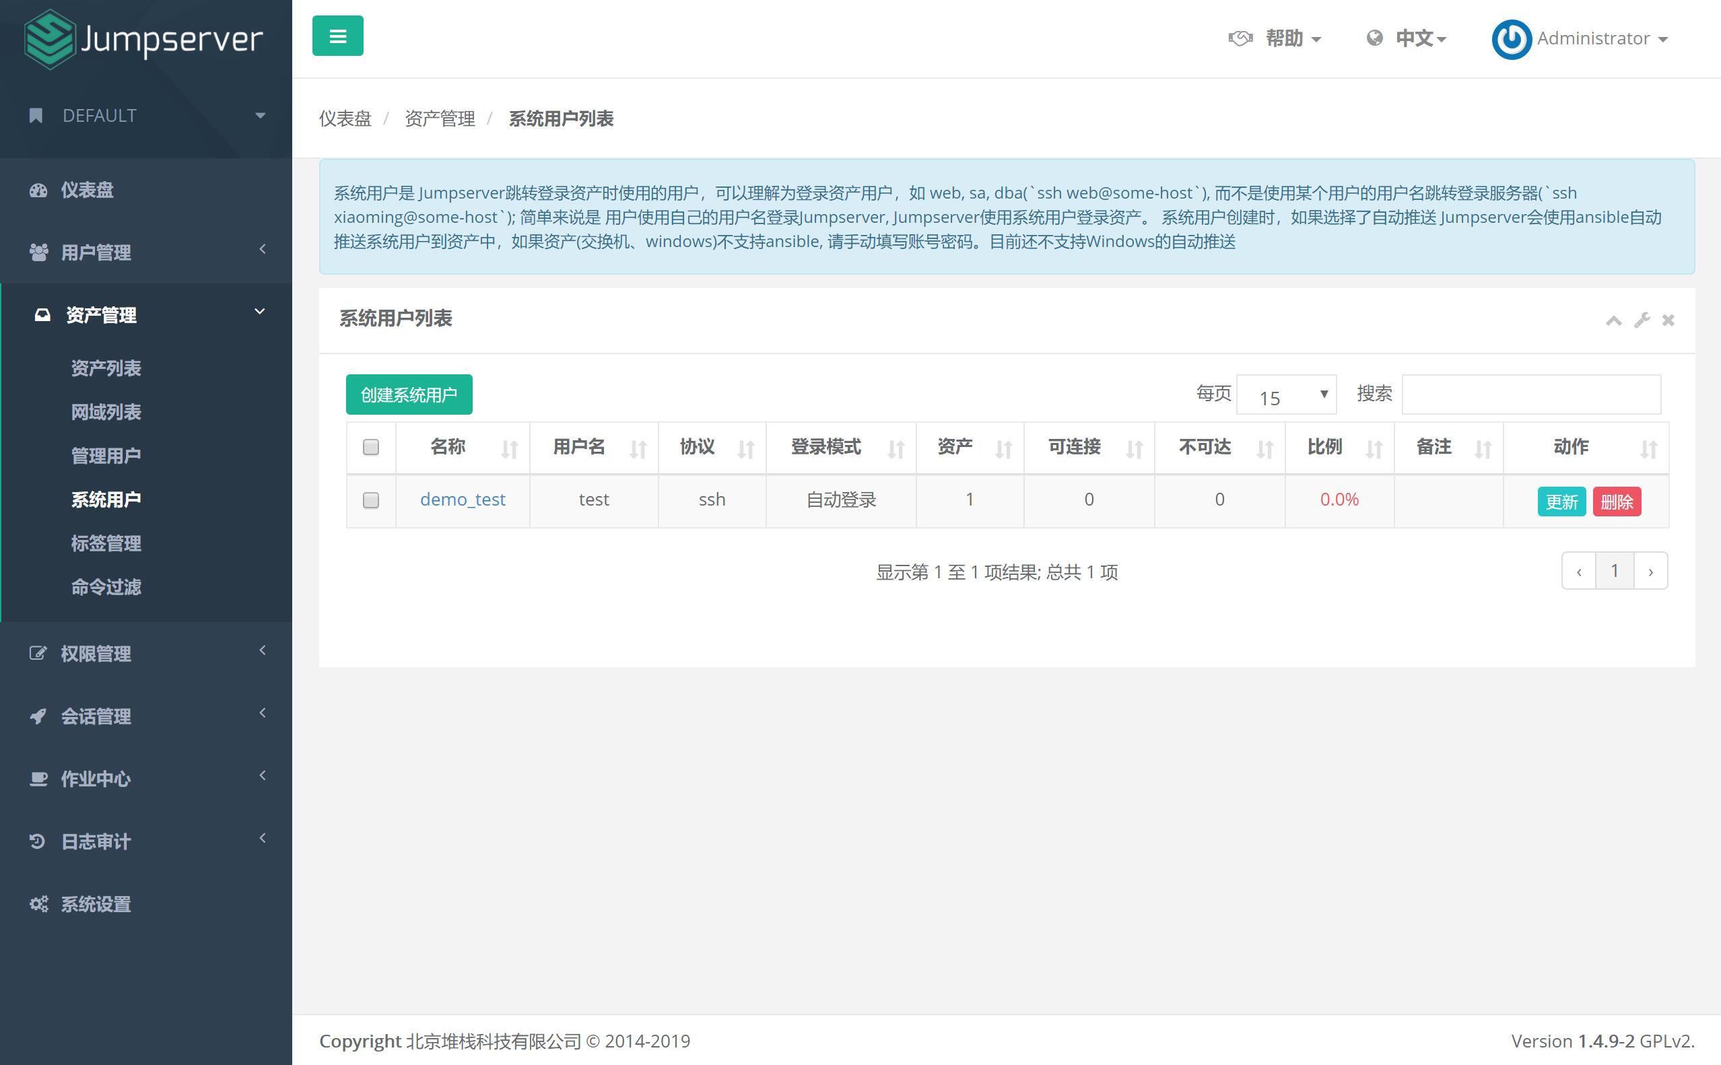Click the wrench icon in the panel header
This screenshot has width=1721, height=1065.
[1642, 320]
